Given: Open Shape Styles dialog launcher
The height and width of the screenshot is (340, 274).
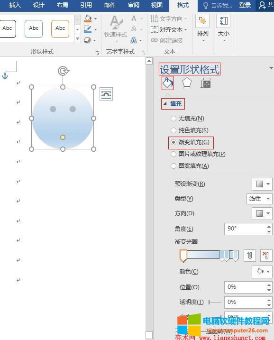Looking at the screenshot, I should point(97,53).
